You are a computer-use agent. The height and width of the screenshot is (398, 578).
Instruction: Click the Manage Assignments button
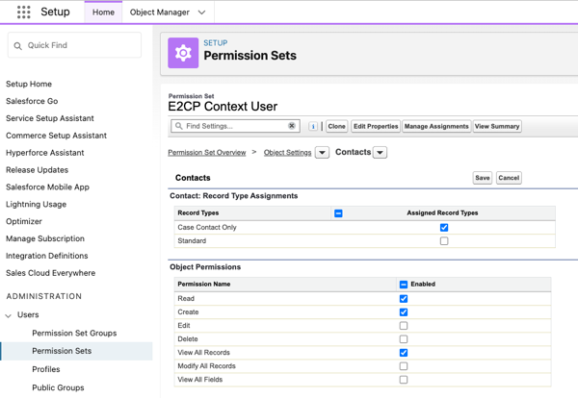coord(436,126)
